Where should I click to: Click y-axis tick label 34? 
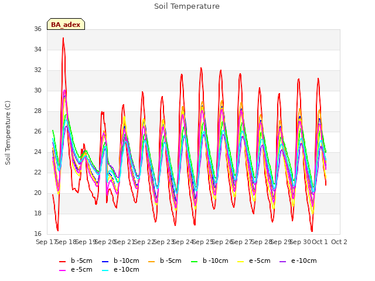click(37, 49)
